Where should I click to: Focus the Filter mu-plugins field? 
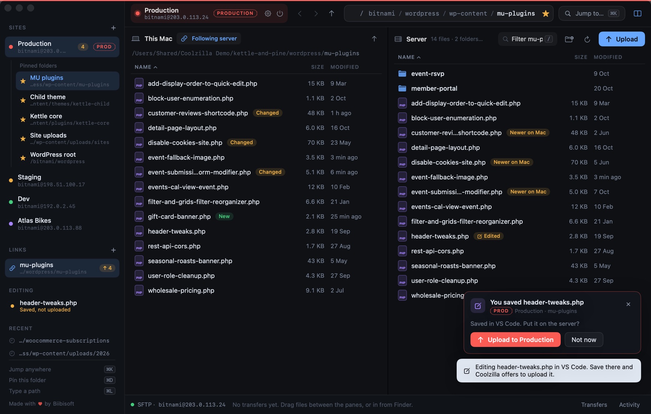pyautogui.click(x=527, y=39)
